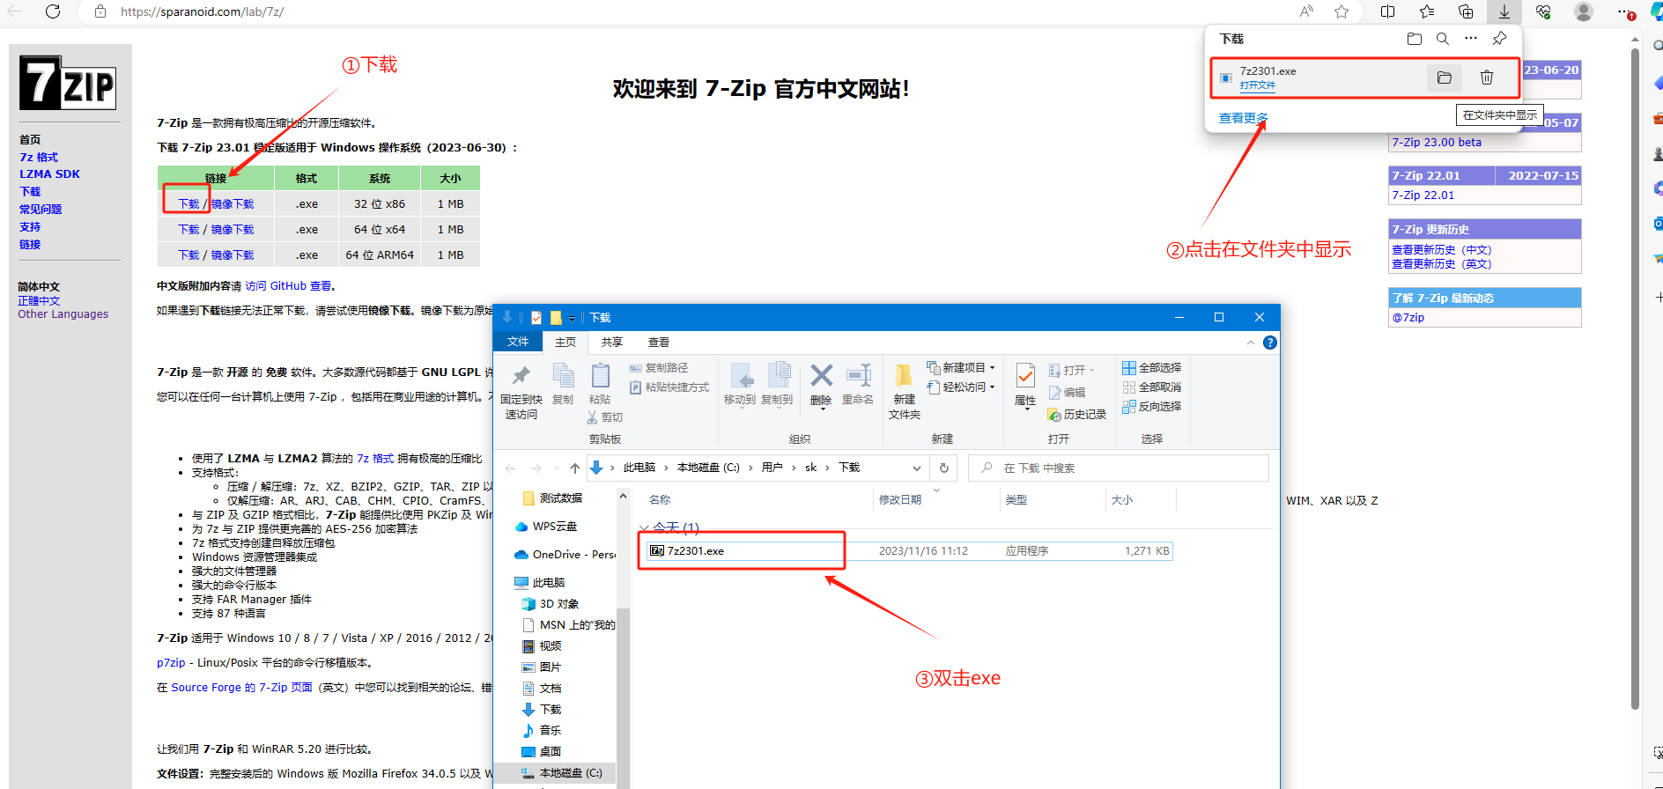Screen dimensions: 1663x789
Task: Open recent locations dropdown in Explorer
Action: pyautogui.click(x=558, y=468)
